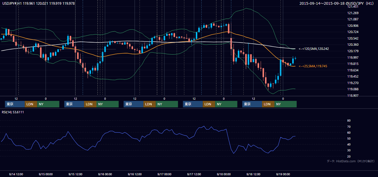The height and width of the screenshot is (177, 378).
Task: Click the 118.907 bottom price label
Action: click(353, 96)
